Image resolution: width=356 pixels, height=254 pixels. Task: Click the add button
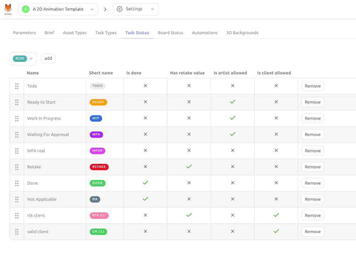point(48,58)
